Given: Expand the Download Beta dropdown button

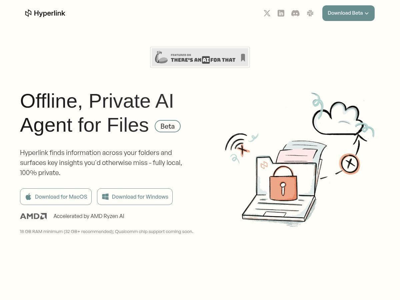Looking at the screenshot, I should click(348, 13).
